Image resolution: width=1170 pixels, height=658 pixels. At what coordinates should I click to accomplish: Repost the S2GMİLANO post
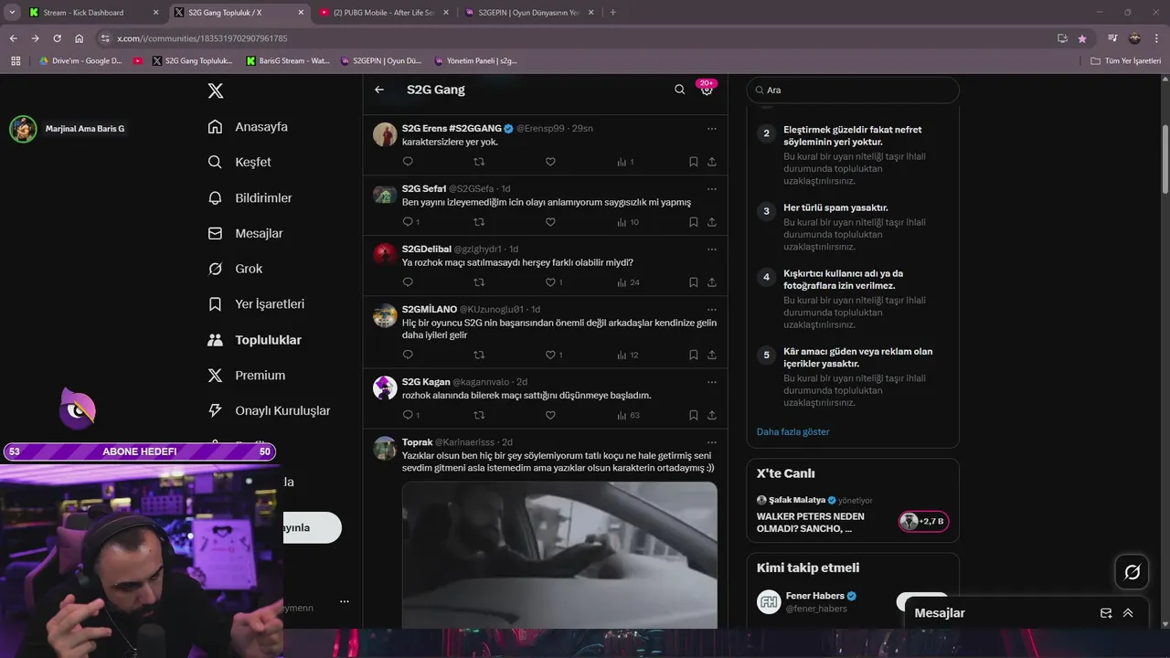tap(479, 355)
